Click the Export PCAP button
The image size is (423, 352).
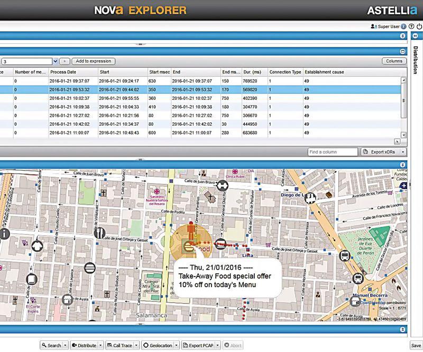point(198,345)
